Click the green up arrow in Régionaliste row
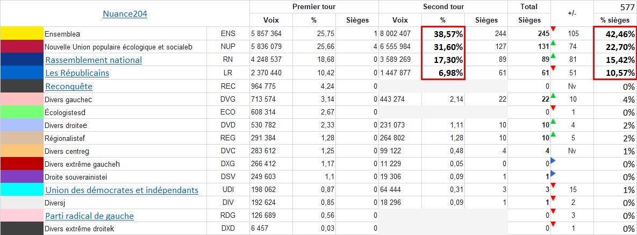 (x=554, y=134)
